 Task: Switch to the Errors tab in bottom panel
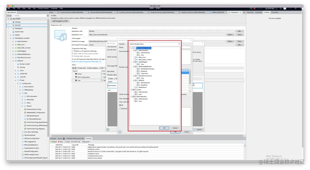[61, 139]
